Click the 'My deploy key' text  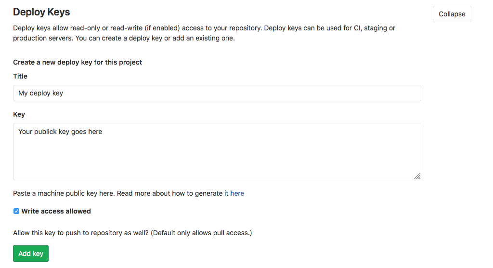point(40,93)
